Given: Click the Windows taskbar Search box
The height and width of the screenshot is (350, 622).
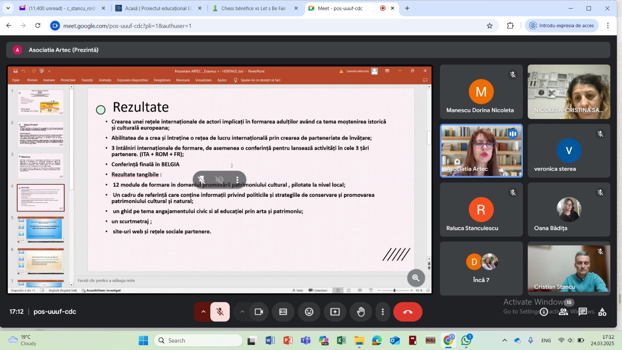Looking at the screenshot, I should click(198, 341).
